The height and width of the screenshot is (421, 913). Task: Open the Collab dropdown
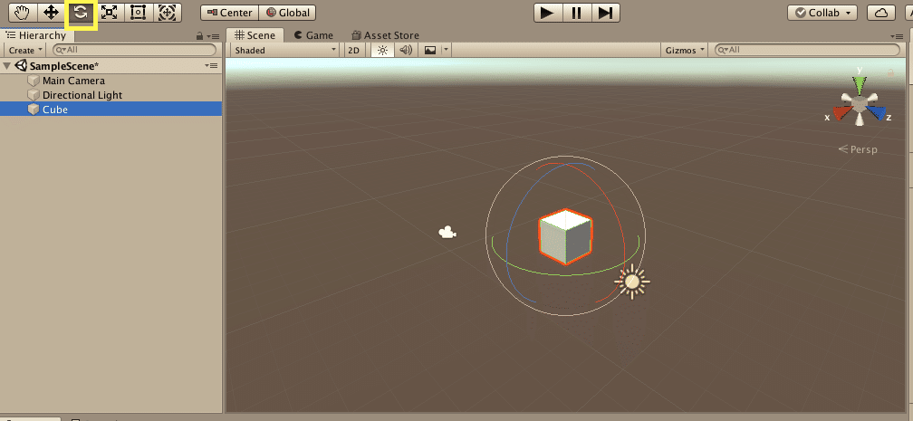tap(822, 13)
